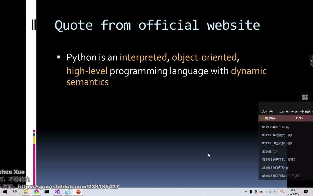Open the Sogou input method tray icon
This screenshot has width=313, height=196.
coord(282,192)
